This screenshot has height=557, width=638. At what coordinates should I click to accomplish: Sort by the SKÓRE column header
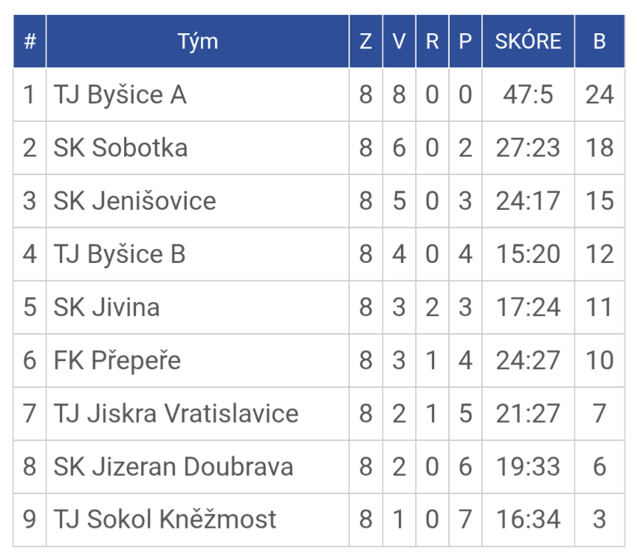(x=528, y=41)
